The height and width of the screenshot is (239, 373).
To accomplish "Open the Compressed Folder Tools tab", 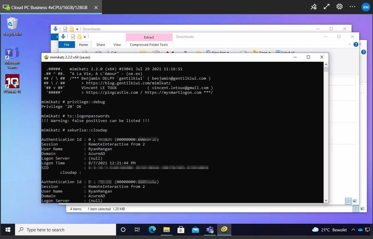I will [149, 45].
